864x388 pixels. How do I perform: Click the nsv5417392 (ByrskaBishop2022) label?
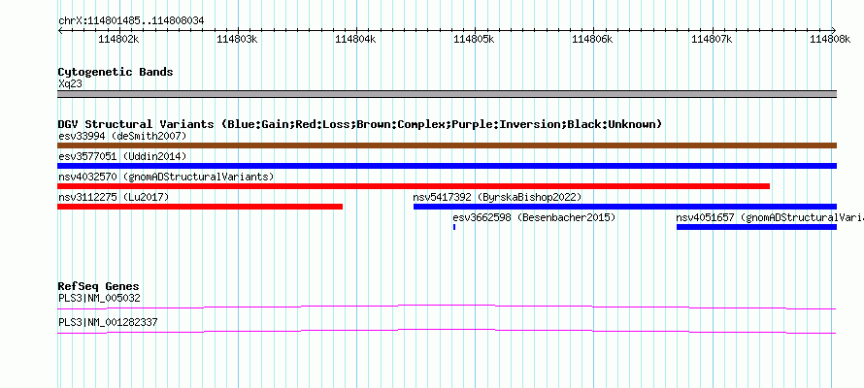[x=498, y=197]
